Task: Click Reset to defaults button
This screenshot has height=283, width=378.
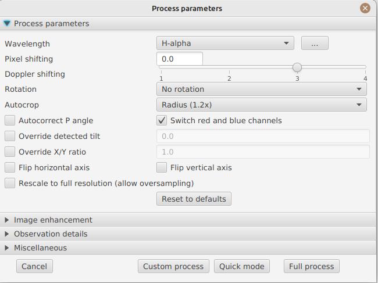Action: click(194, 199)
